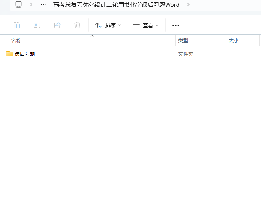Sort by the 类型 column header
Image resolution: width=261 pixels, height=212 pixels.
point(183,41)
